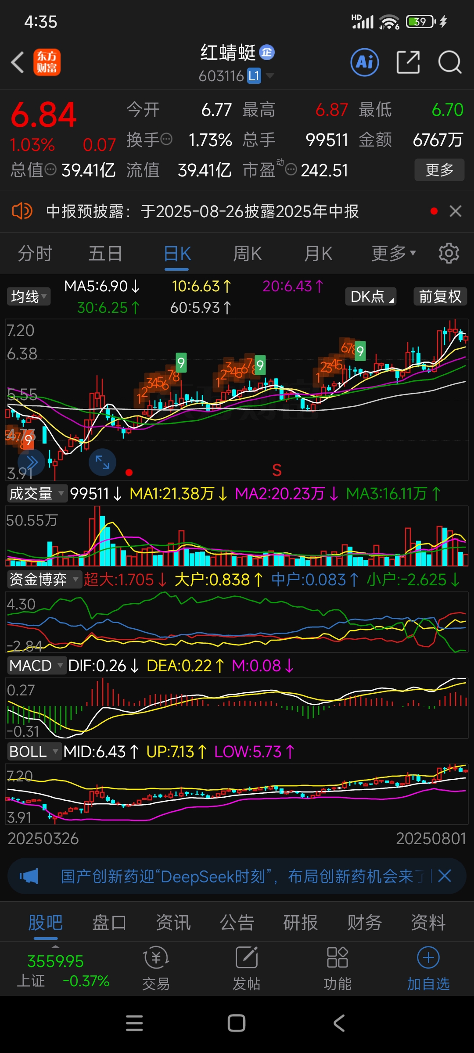Open the 研报 tab

pyautogui.click(x=301, y=922)
